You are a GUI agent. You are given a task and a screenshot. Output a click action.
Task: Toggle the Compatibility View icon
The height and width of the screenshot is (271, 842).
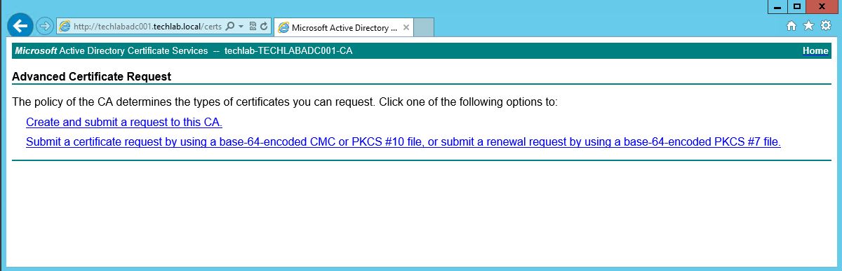253,27
